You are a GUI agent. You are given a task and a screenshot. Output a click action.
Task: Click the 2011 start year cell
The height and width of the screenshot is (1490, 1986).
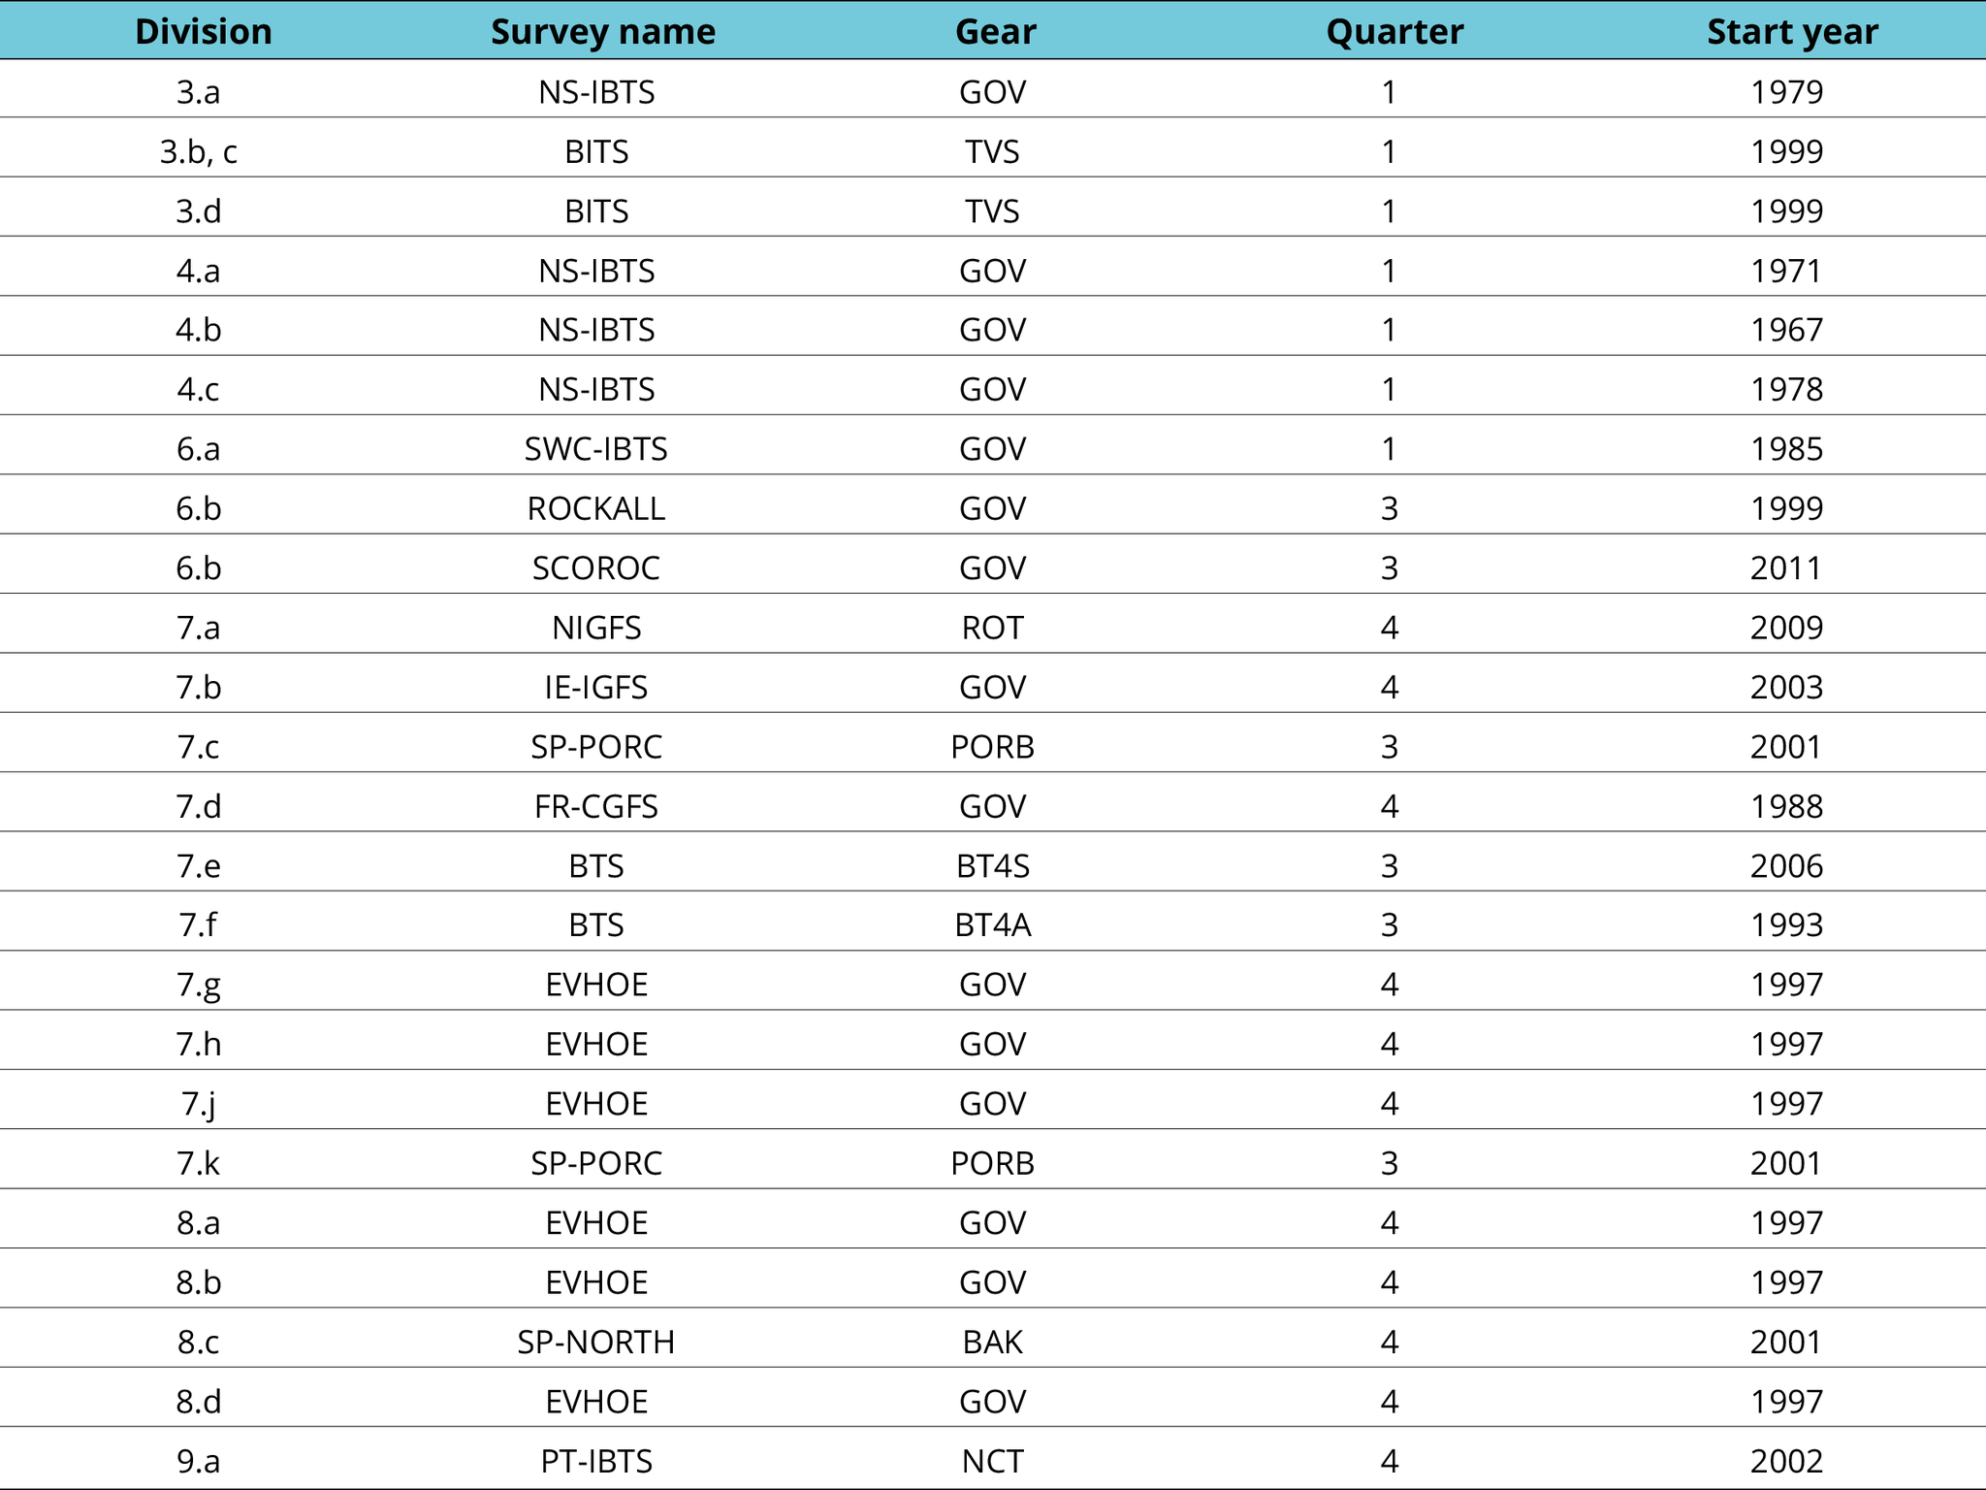tap(1786, 568)
